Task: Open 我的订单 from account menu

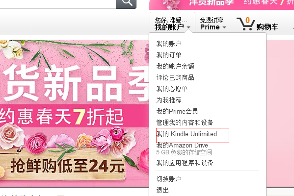Action: pos(169,55)
